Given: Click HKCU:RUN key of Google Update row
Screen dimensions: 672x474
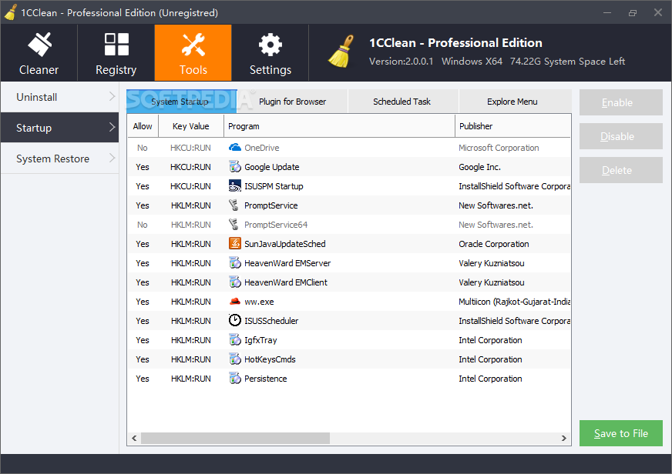Looking at the screenshot, I should pyautogui.click(x=190, y=167).
